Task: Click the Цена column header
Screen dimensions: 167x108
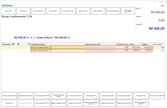Action: pyautogui.click(x=135, y=44)
